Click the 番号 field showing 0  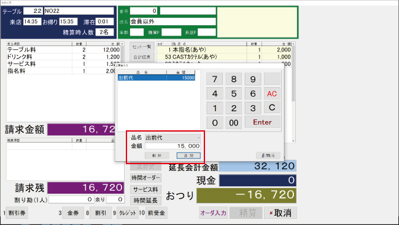(x=144, y=11)
